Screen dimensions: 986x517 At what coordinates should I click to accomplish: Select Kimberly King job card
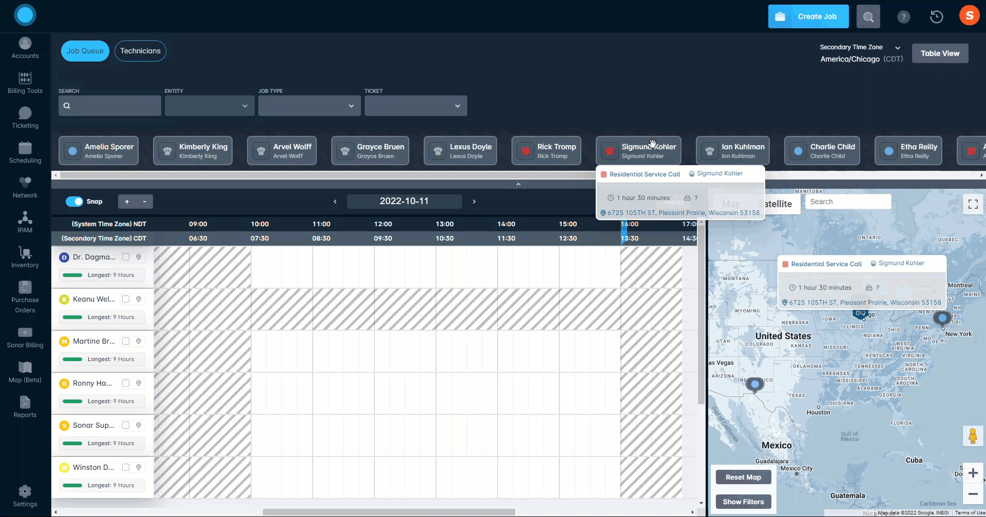[x=193, y=150]
